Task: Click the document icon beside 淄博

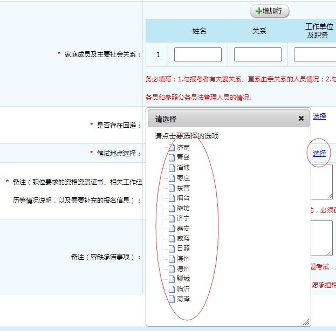Action: (172, 168)
